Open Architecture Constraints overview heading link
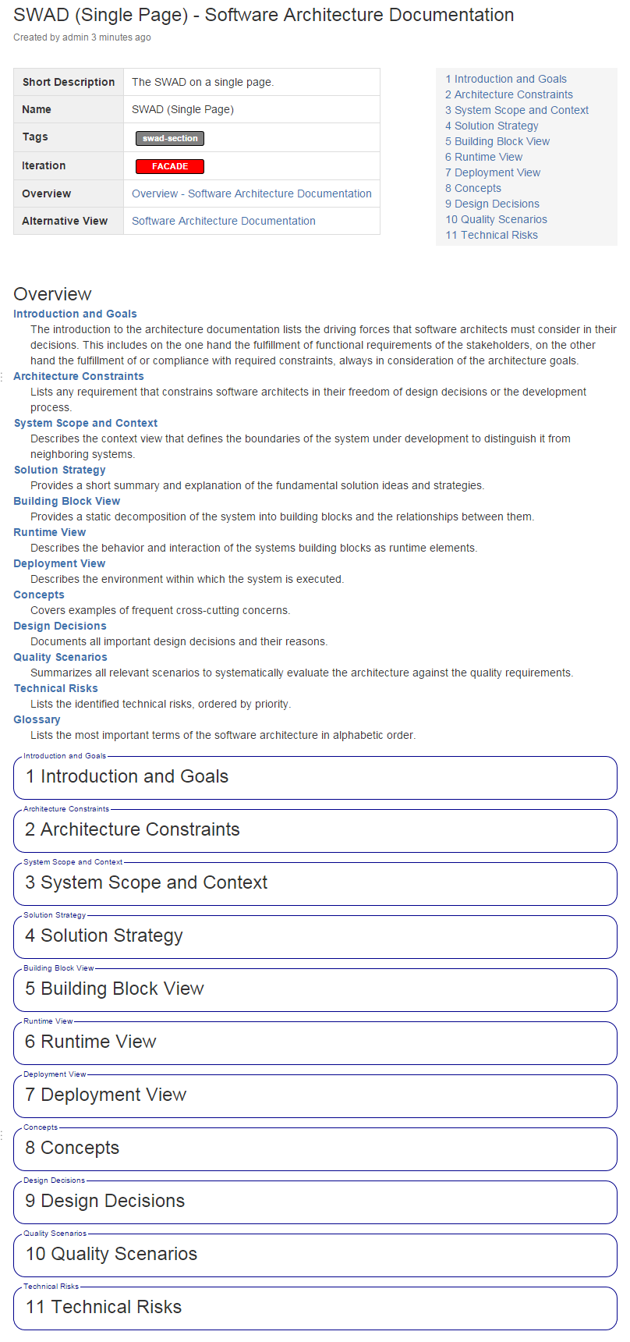Image resolution: width=630 pixels, height=1342 pixels. [x=79, y=376]
